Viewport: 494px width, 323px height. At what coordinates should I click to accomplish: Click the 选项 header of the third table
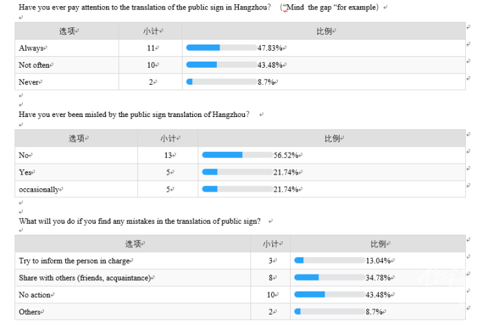pos(133,244)
